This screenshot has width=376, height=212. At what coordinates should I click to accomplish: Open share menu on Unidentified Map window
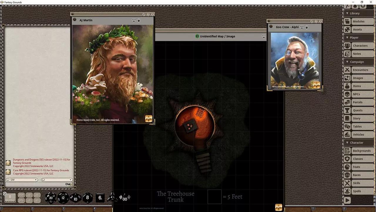coord(264,36)
